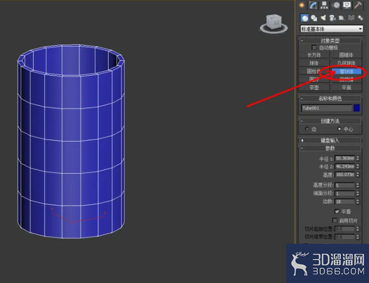Click the 圆锥体 cone button
The width and height of the screenshot is (369, 283).
[x=346, y=55]
